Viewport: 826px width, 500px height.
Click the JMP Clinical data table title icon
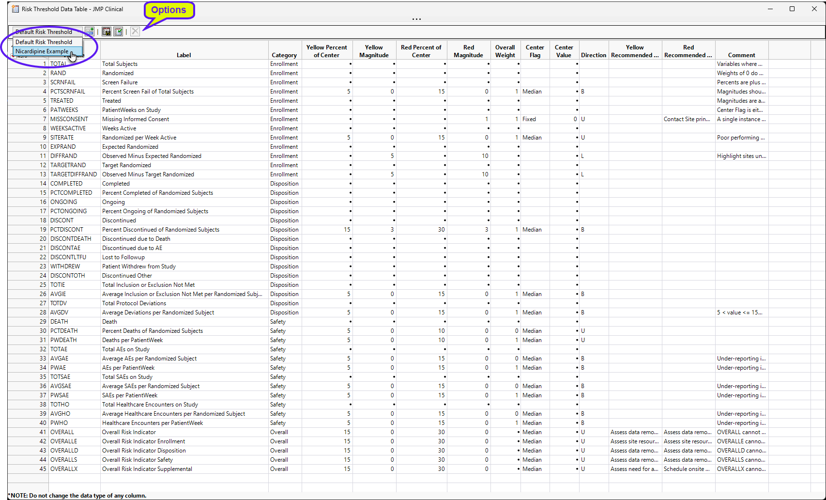click(x=15, y=9)
